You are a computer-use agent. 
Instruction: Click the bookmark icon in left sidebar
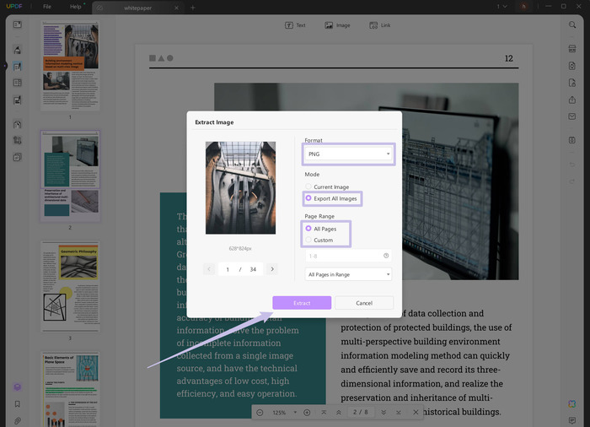point(17,404)
